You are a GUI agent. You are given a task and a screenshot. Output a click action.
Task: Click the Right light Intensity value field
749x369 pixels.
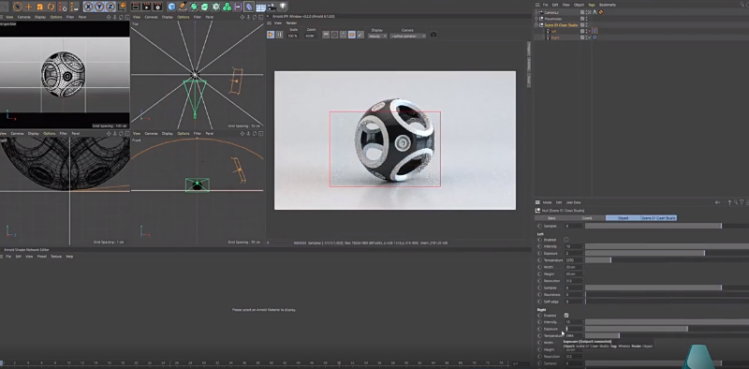[574, 322]
